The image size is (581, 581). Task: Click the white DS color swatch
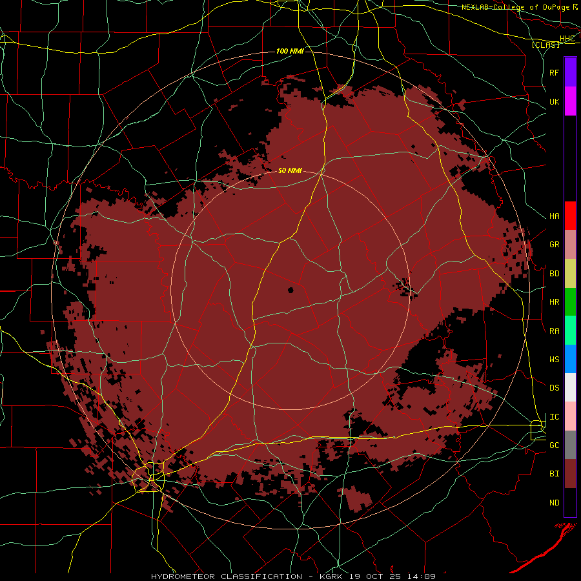tap(570, 387)
